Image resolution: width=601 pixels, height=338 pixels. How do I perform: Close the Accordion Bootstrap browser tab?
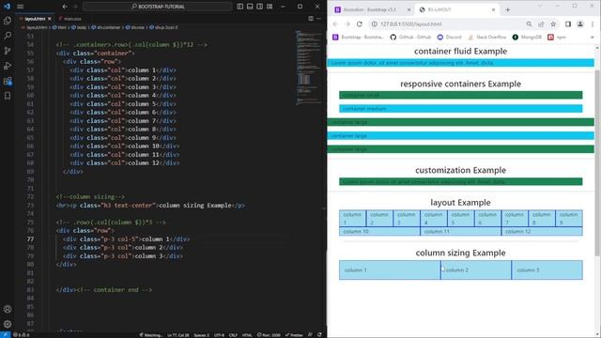[x=409, y=9]
